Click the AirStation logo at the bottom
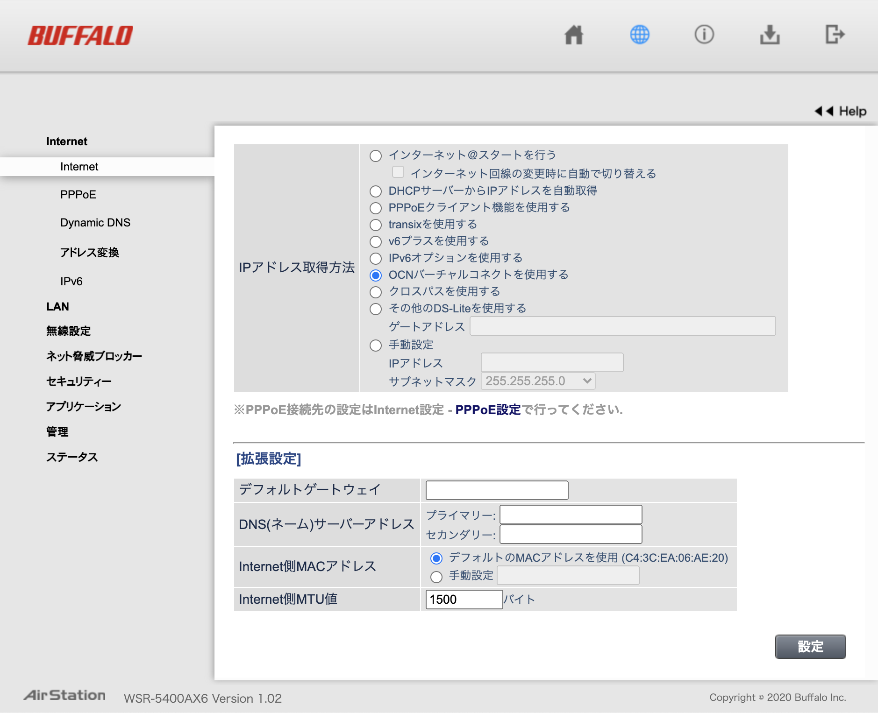878x713 pixels. click(x=65, y=695)
